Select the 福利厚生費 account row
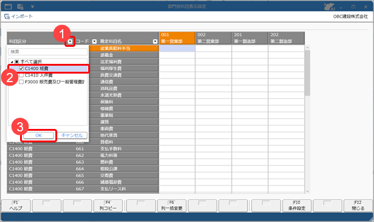The width and height of the screenshot is (374, 222). click(x=124, y=69)
